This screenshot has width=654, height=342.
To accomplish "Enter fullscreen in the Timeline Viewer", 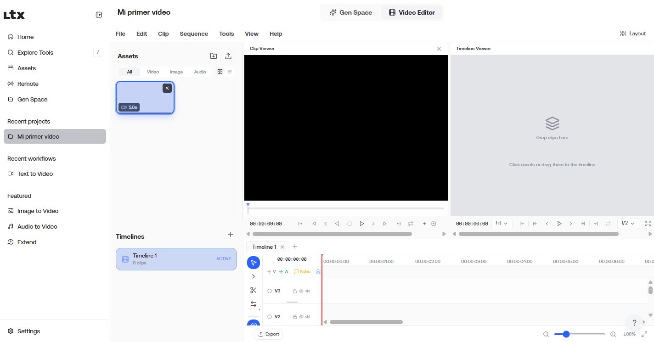I will click(x=648, y=224).
